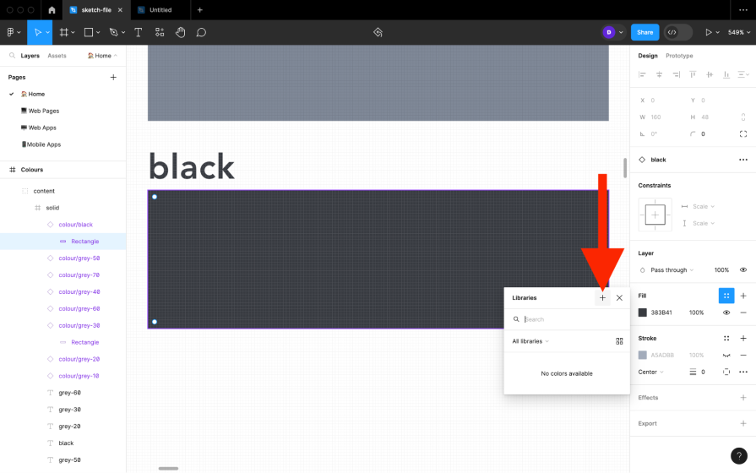Open Pass through blend mode dropdown
The width and height of the screenshot is (756, 473).
672,270
